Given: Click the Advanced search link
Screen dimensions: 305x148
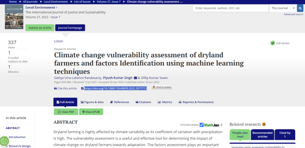Looking at the screenshot, I should [293, 14].
